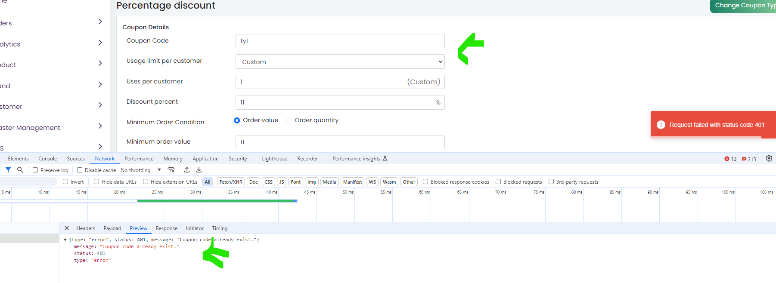The image size is (776, 283).
Task: Click the import HAR upload icon
Action: click(187, 170)
